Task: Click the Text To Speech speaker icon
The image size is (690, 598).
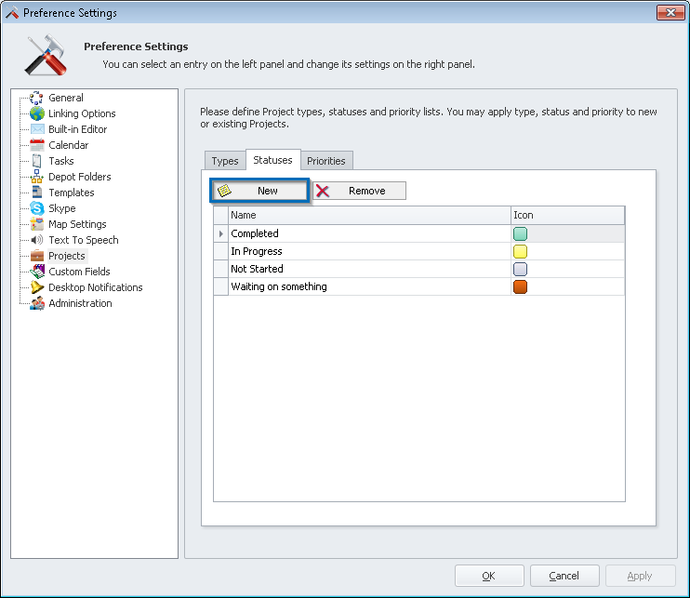Action: [x=37, y=240]
